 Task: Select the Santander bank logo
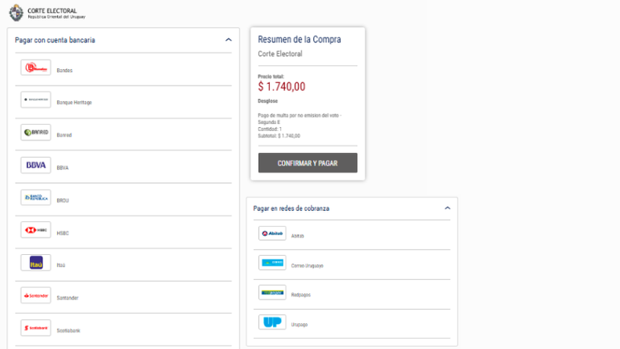tap(35, 295)
